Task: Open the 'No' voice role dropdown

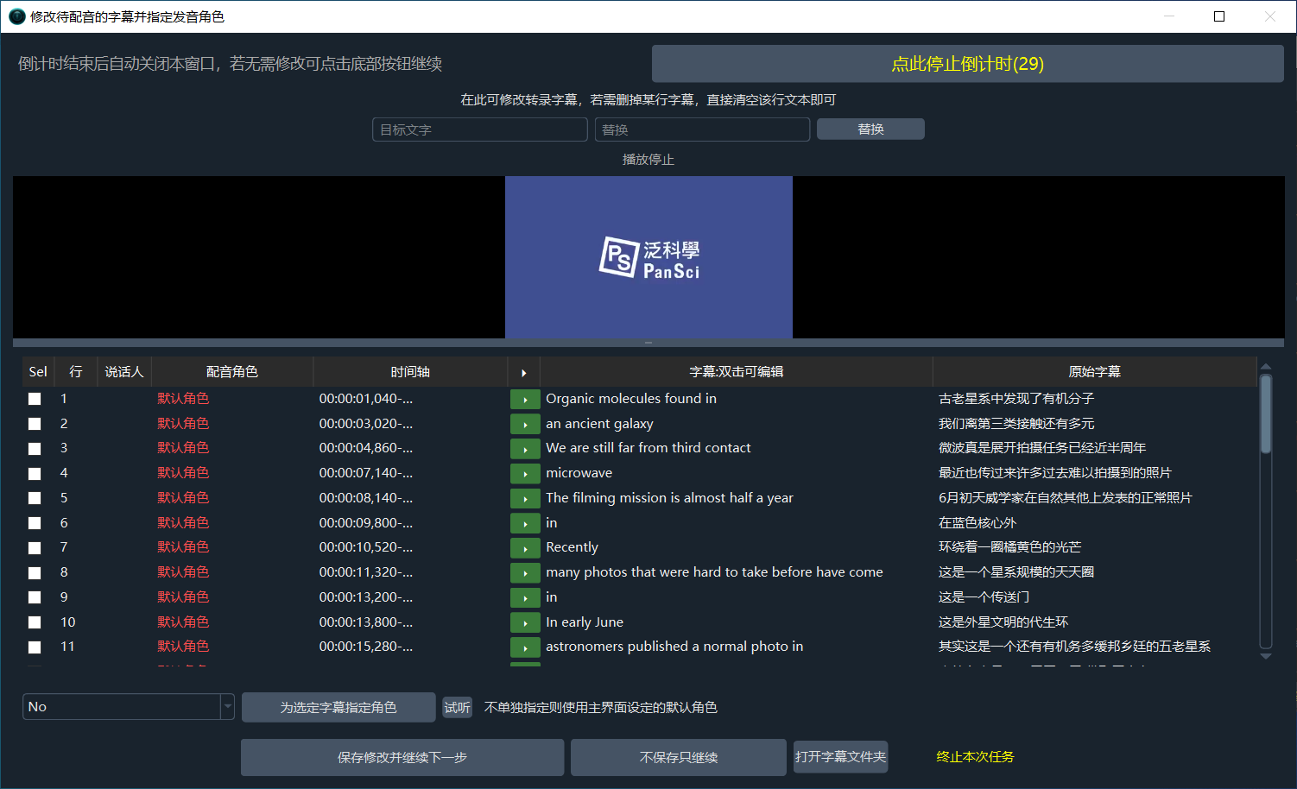Action: tap(129, 707)
